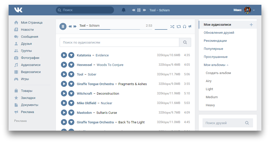270x143 pixels.
Task: Select Популярные in the audio menu
Action: click(x=213, y=49)
